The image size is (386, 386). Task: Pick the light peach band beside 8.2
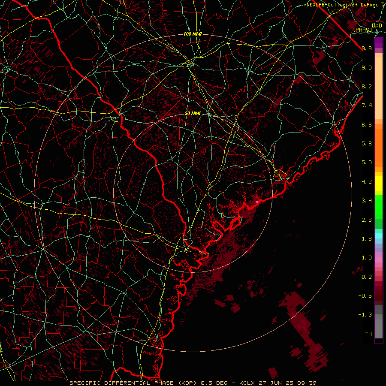[x=379, y=87]
